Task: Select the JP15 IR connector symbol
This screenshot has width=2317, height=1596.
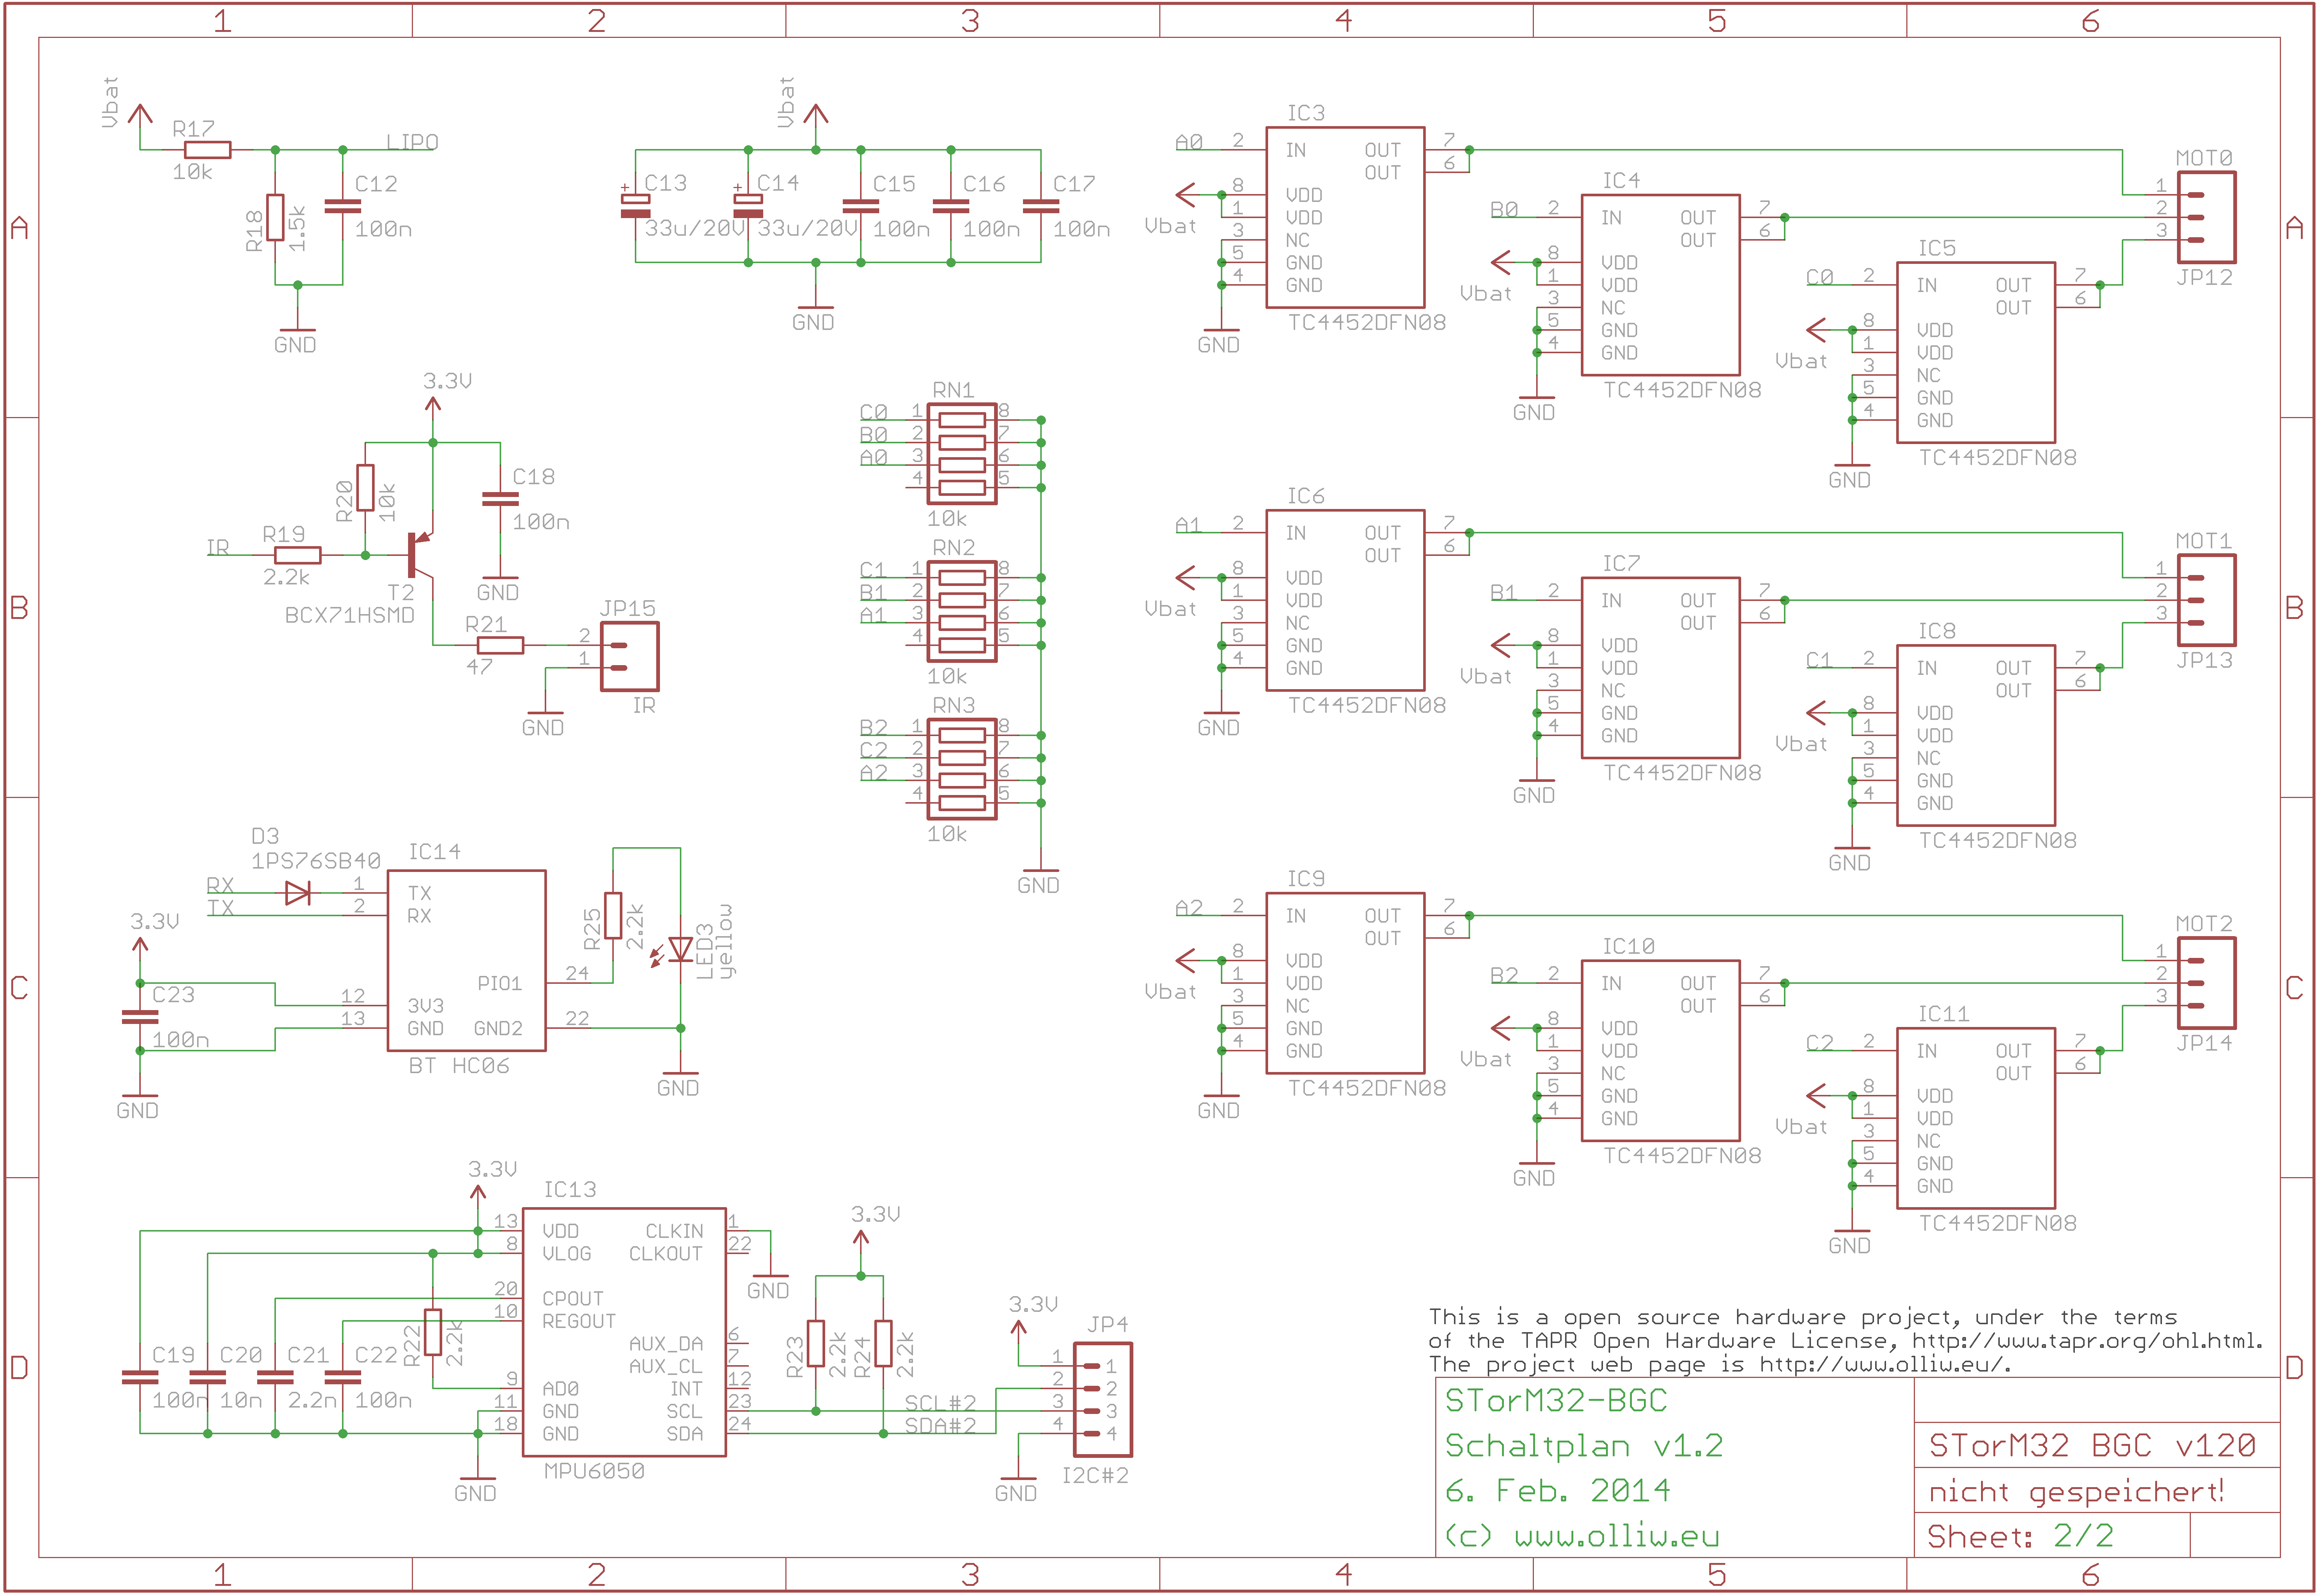Action: click(629, 656)
